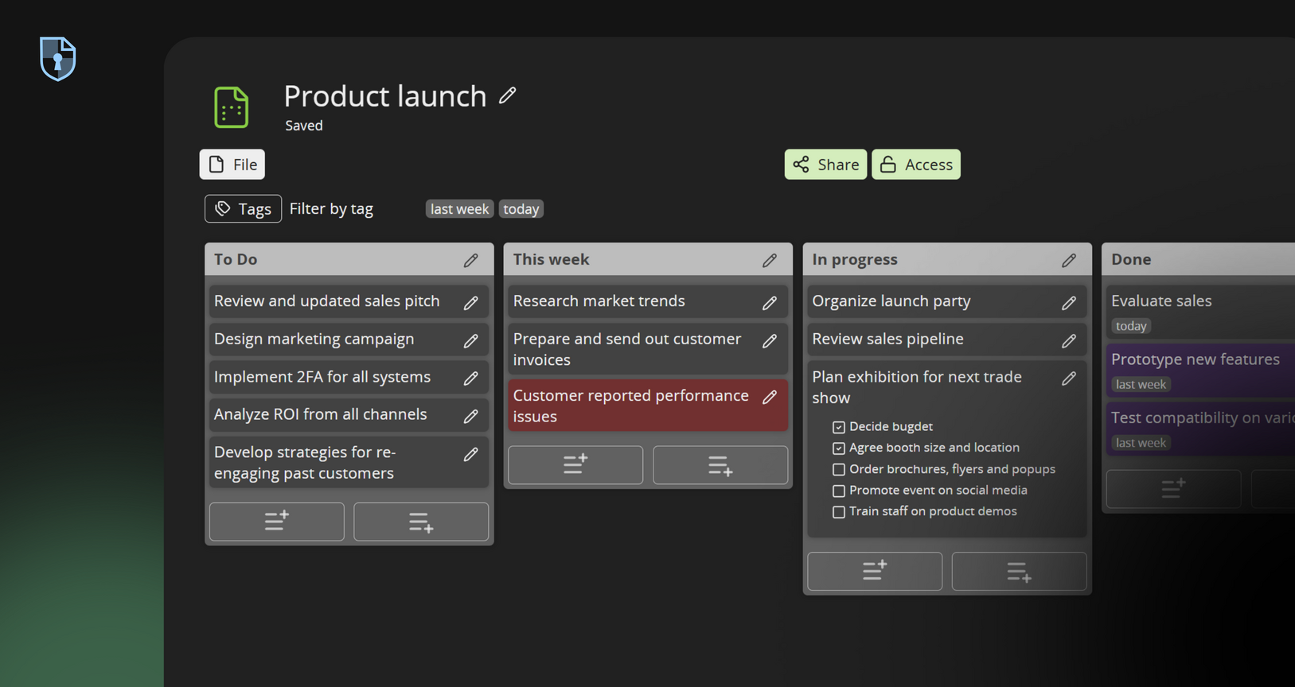
Task: Click the Share button
Action: (825, 165)
